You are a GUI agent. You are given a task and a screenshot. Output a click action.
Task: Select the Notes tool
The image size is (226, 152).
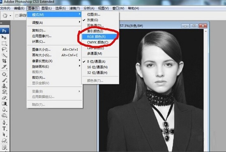click(4, 147)
